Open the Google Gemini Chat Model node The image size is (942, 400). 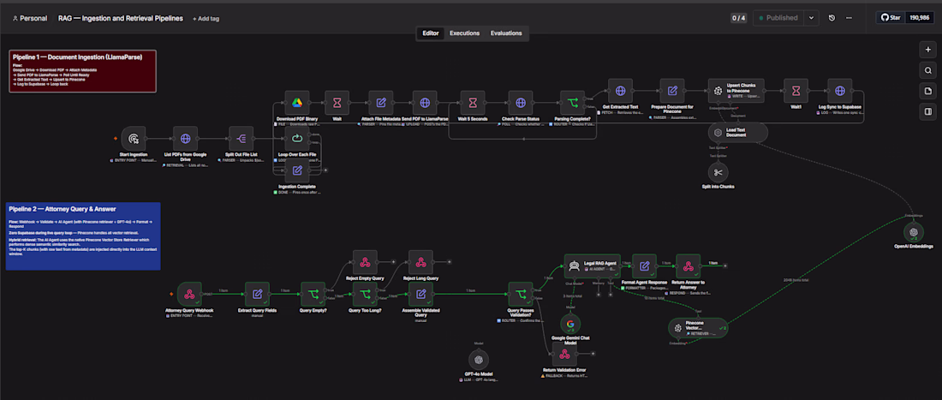tap(569, 325)
